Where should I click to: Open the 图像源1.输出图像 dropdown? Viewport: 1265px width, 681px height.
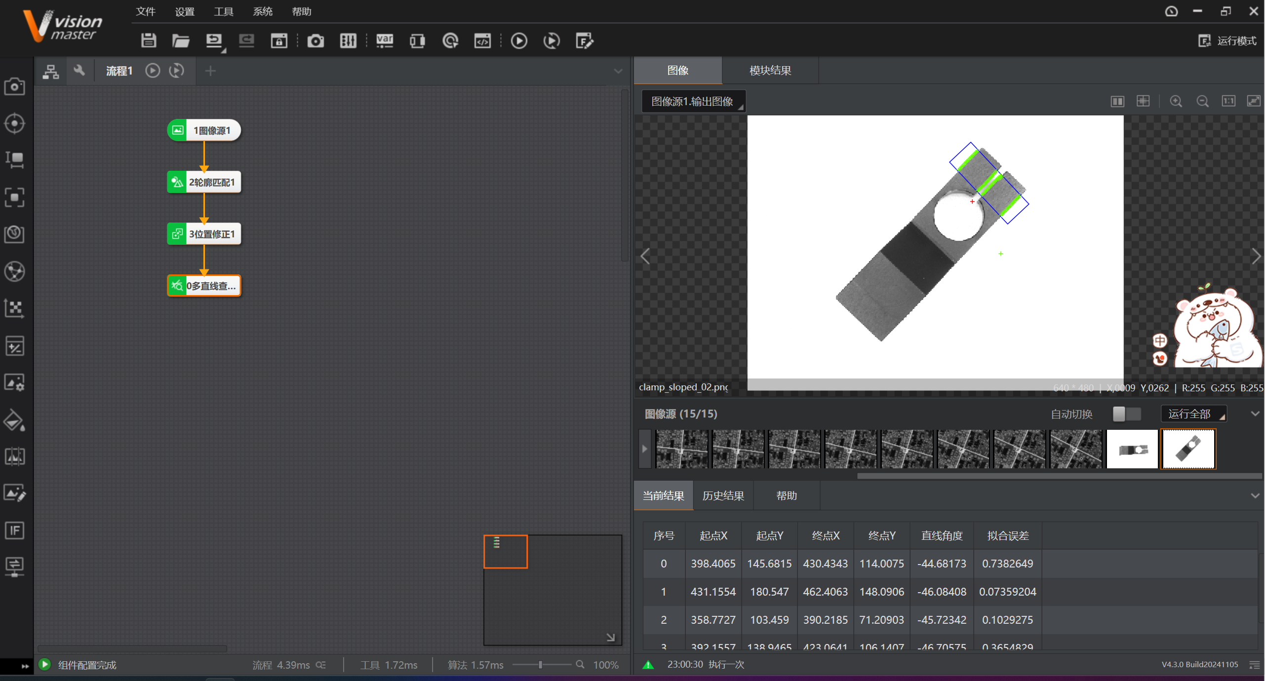693,101
